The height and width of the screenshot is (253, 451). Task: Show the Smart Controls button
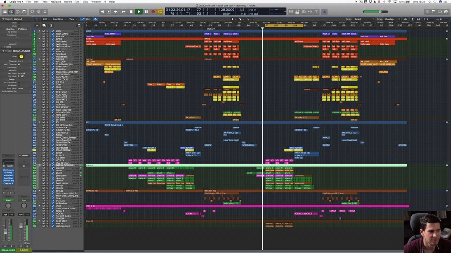(x=32, y=12)
